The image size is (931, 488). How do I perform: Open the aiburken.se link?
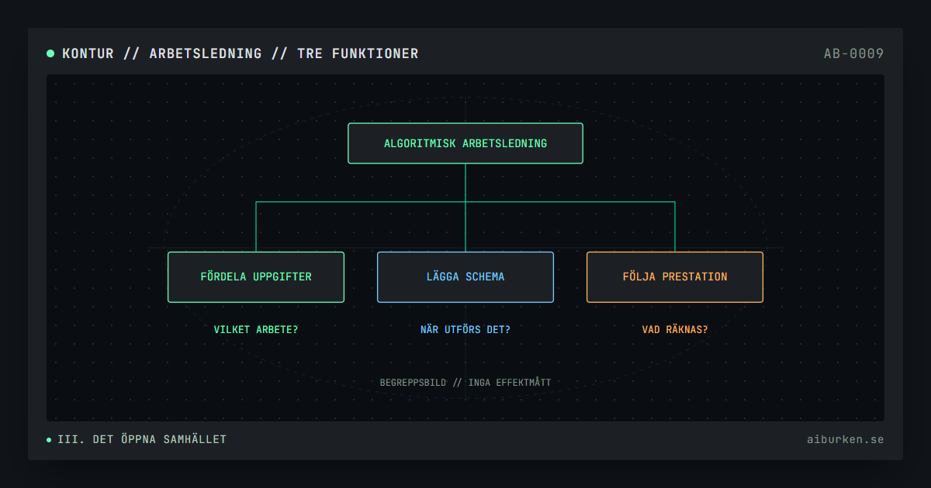[x=846, y=439]
